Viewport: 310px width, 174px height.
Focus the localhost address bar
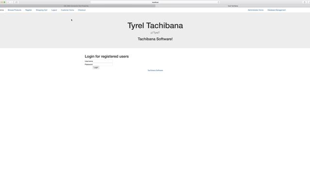(155, 2)
